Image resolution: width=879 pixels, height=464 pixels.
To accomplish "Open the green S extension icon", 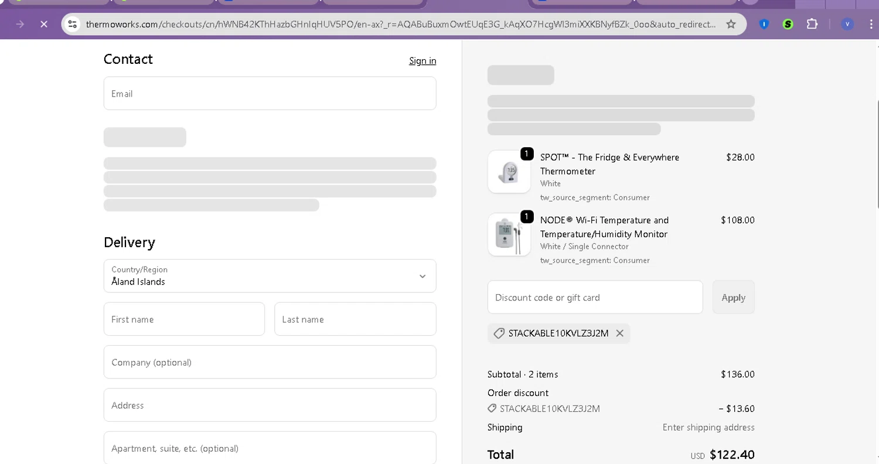I will (788, 24).
